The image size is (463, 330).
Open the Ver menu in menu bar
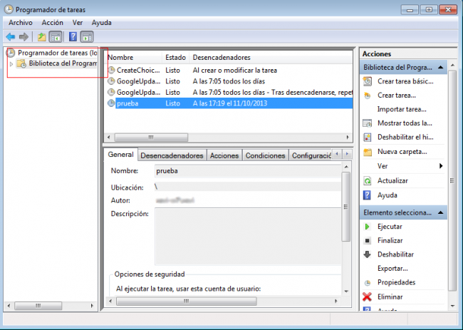click(78, 23)
